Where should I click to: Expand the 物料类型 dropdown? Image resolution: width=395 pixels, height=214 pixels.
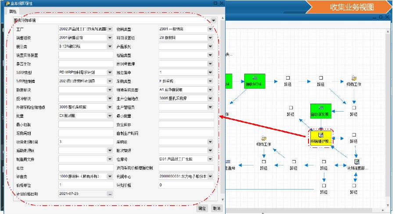click(210, 29)
